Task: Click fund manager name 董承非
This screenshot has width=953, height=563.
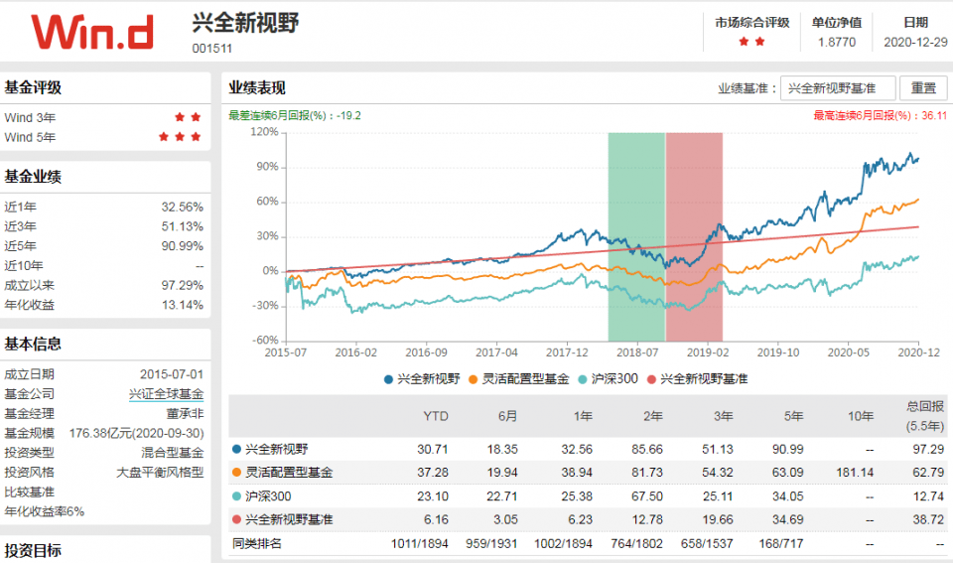Action: 185,413
